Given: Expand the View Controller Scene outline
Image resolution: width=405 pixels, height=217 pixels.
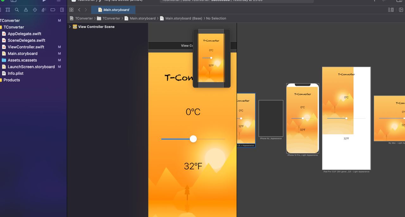Looking at the screenshot, I should click(x=70, y=27).
